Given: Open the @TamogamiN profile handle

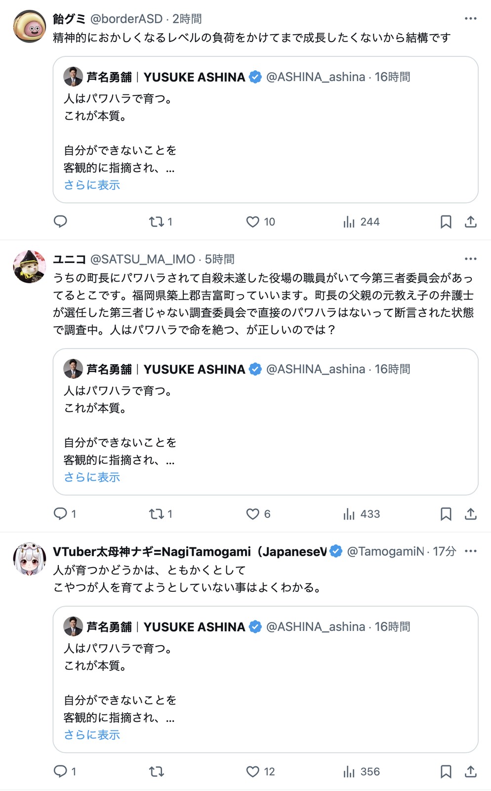Looking at the screenshot, I should 385,551.
